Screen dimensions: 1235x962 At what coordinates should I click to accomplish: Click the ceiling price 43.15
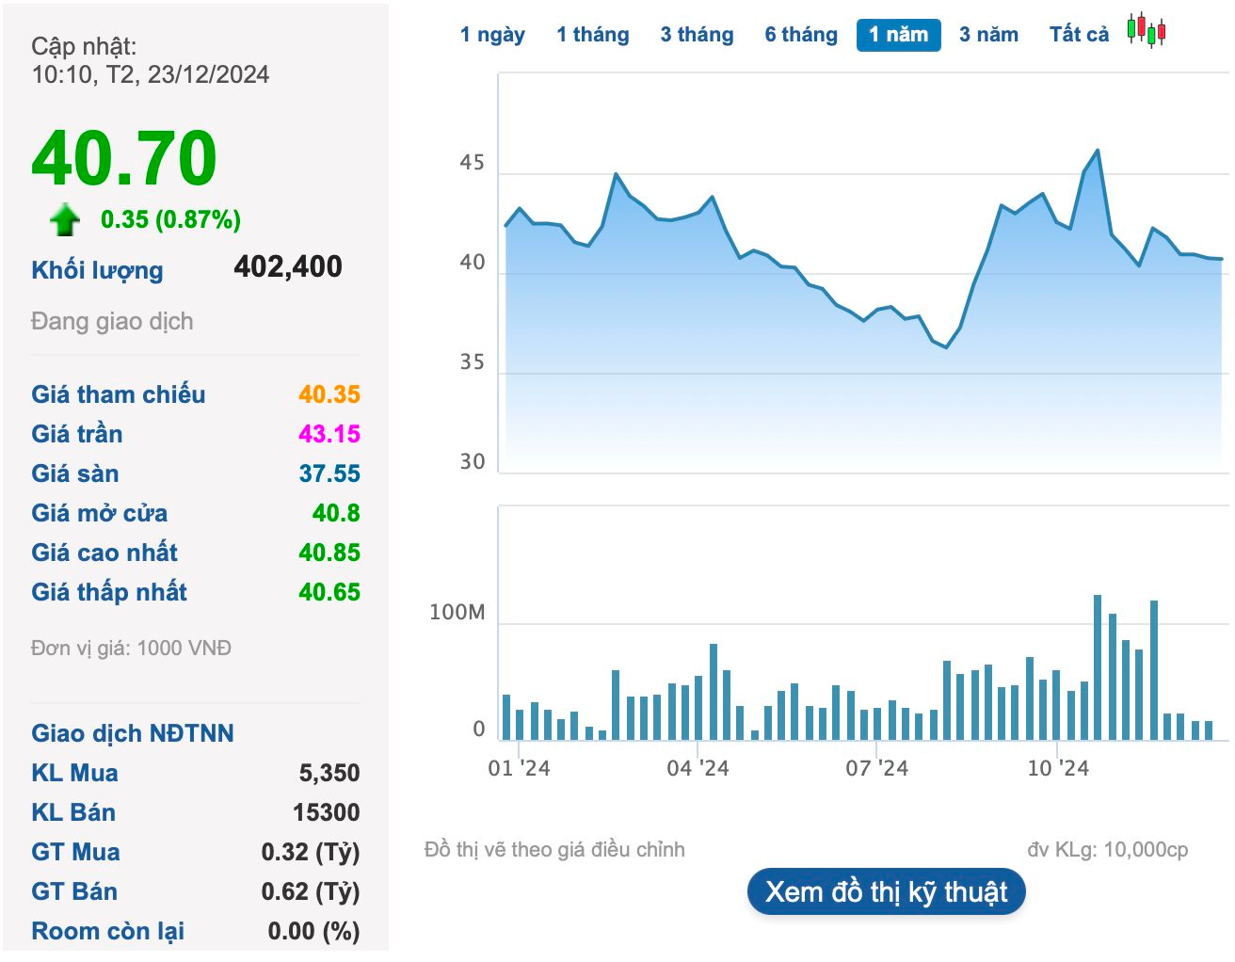(x=329, y=434)
